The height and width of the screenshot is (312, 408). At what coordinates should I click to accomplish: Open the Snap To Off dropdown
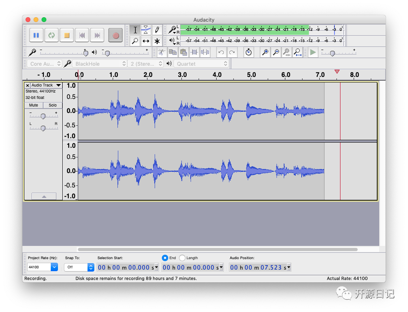point(79,267)
